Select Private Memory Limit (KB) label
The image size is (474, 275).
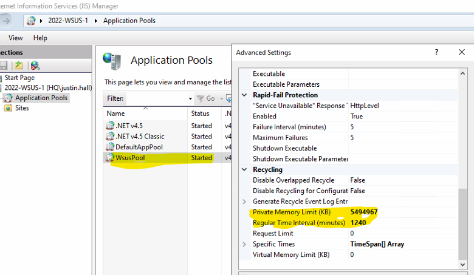tap(292, 212)
